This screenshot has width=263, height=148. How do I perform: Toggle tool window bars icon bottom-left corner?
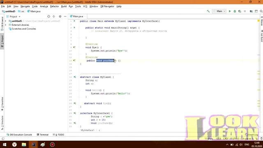point(3,139)
